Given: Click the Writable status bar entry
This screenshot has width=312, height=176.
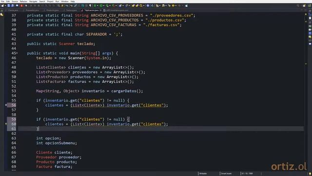Looking at the screenshot, I should (203, 174).
